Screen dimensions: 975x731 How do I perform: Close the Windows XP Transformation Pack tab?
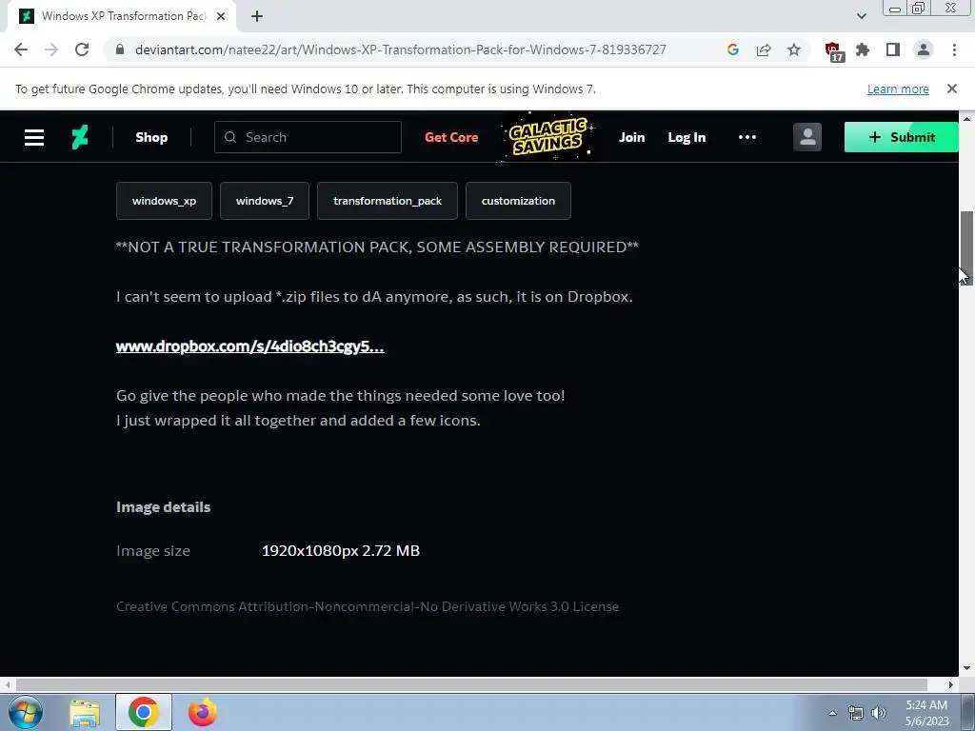coord(221,16)
